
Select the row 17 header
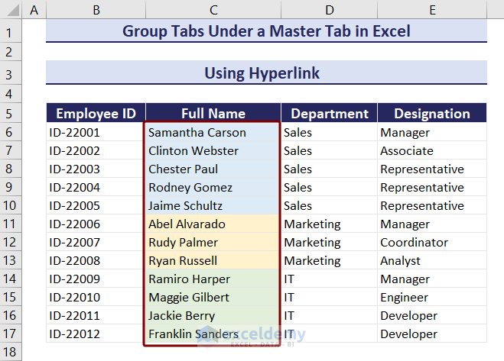tap(11, 334)
